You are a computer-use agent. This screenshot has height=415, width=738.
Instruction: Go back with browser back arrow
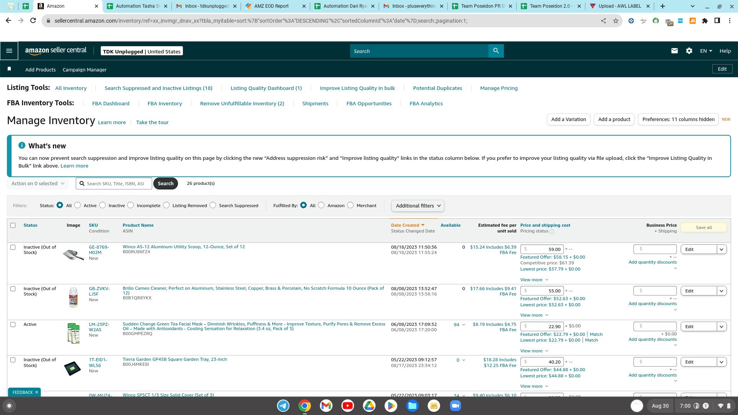(x=8, y=21)
